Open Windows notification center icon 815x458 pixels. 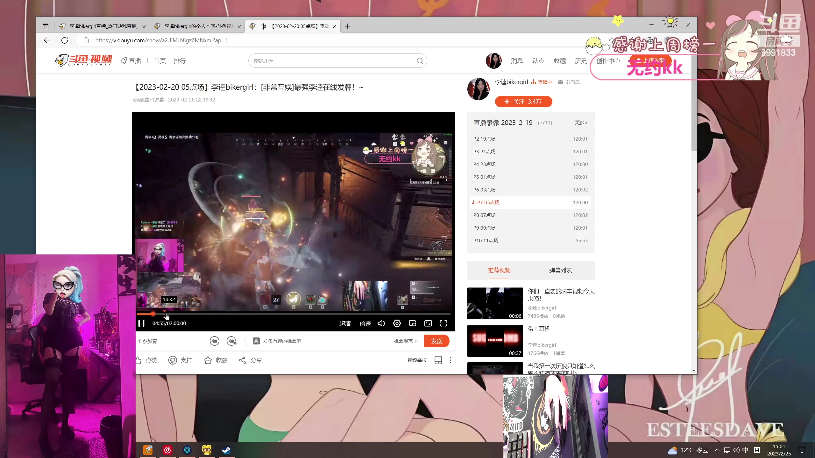click(802, 450)
